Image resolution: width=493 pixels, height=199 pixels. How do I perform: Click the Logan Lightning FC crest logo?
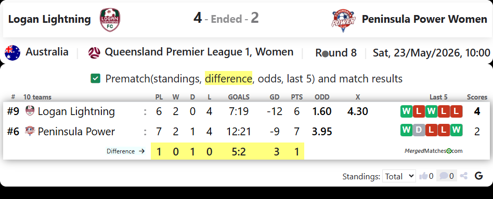(x=110, y=20)
